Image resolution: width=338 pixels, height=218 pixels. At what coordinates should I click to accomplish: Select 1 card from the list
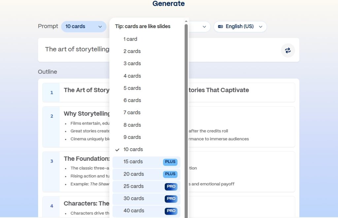(130, 39)
